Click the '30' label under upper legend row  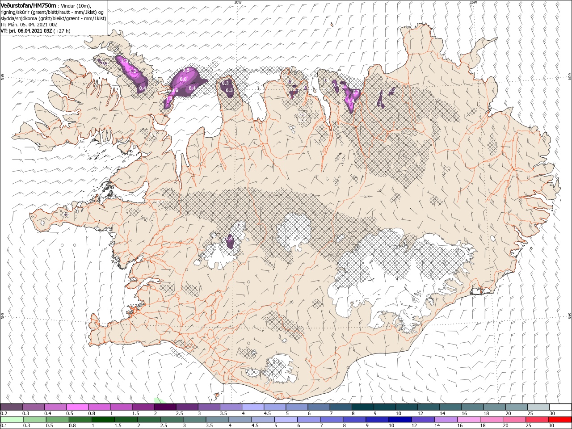point(552,413)
